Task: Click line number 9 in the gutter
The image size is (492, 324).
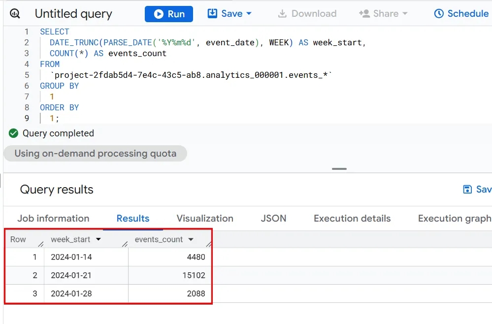Action: coord(27,118)
